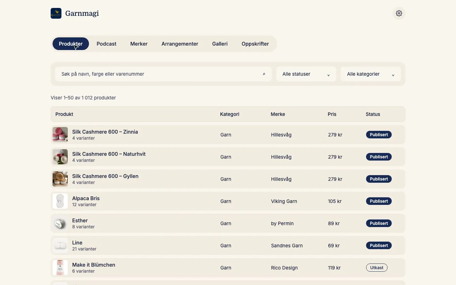Click the search magnifier icon
This screenshot has width=456, height=285.
pos(264,74)
